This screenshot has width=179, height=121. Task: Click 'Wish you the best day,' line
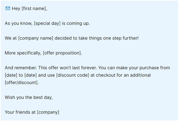(x=29, y=97)
